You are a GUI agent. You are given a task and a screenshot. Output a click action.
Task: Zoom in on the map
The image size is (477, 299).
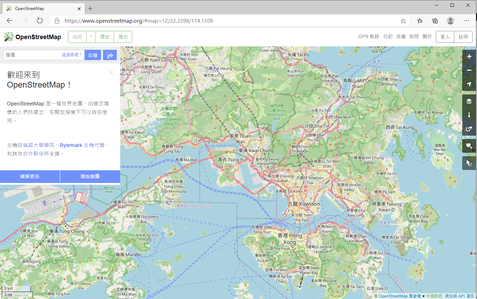coord(469,57)
